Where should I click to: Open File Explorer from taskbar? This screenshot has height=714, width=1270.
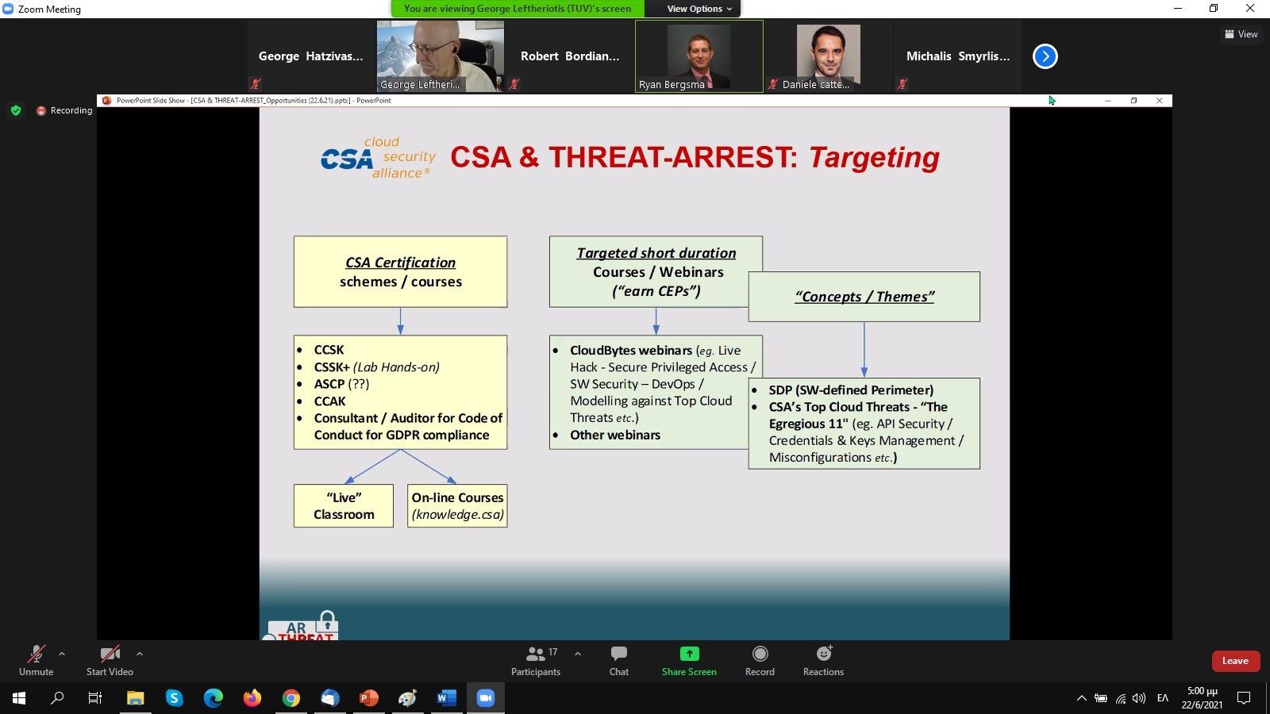click(136, 698)
